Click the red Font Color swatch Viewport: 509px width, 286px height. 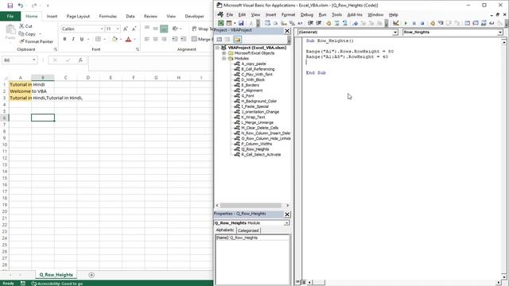click(x=129, y=39)
